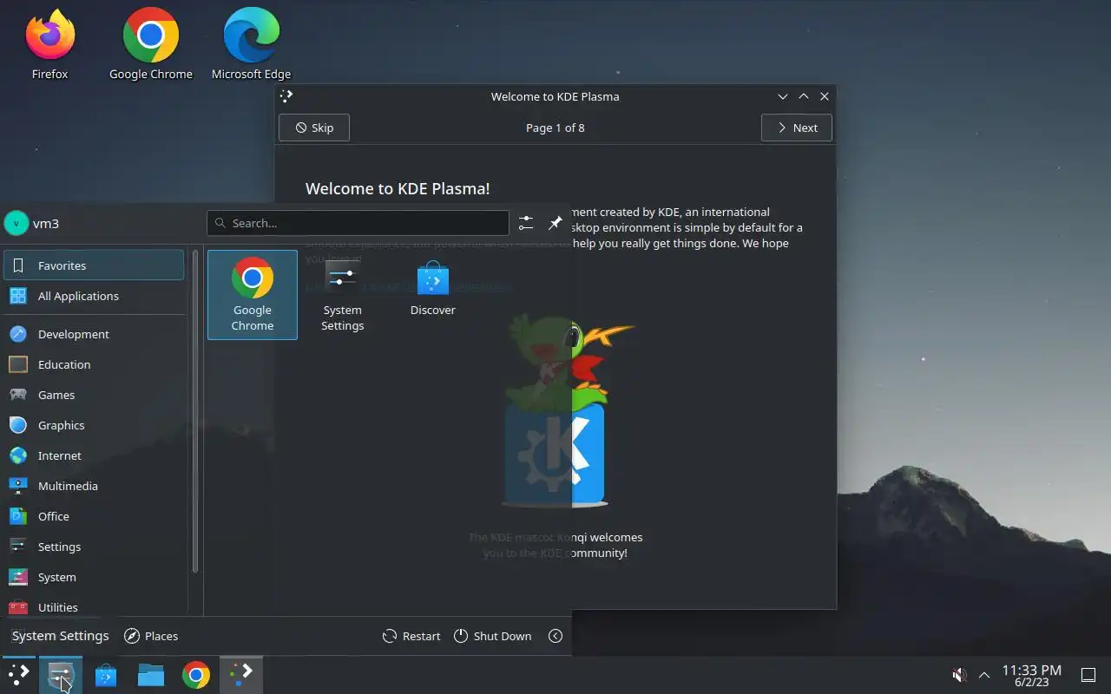Open Google Chrome desktop shortcut
1111x694 pixels.
(151, 45)
